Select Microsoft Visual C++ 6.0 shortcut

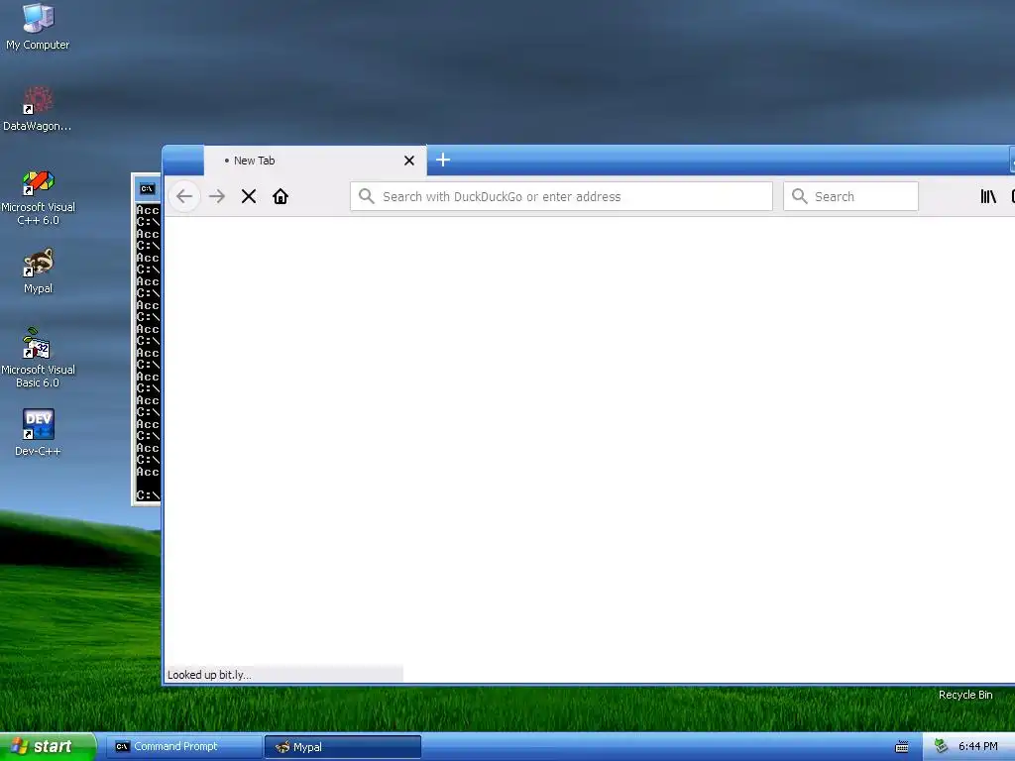[x=38, y=197]
